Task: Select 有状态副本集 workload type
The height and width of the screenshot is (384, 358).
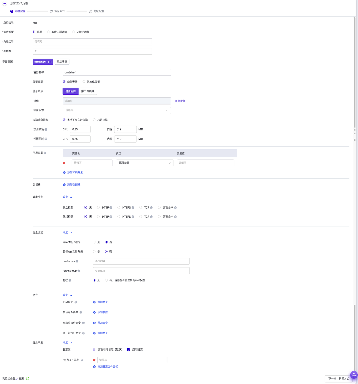Action: (x=49, y=32)
